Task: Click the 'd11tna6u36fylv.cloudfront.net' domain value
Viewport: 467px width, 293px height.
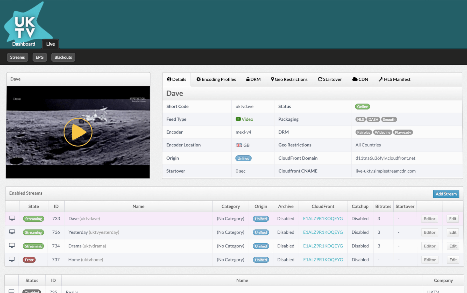Action: click(385, 158)
